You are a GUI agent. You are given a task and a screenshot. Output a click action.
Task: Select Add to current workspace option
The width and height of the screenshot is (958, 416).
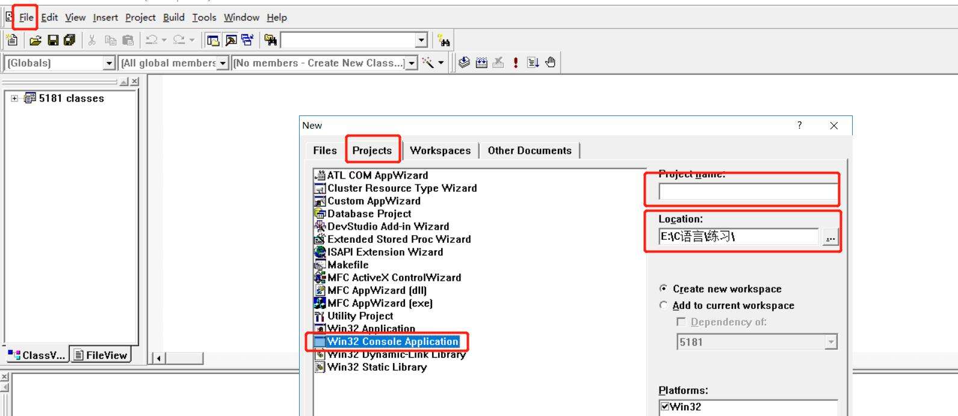tap(663, 305)
